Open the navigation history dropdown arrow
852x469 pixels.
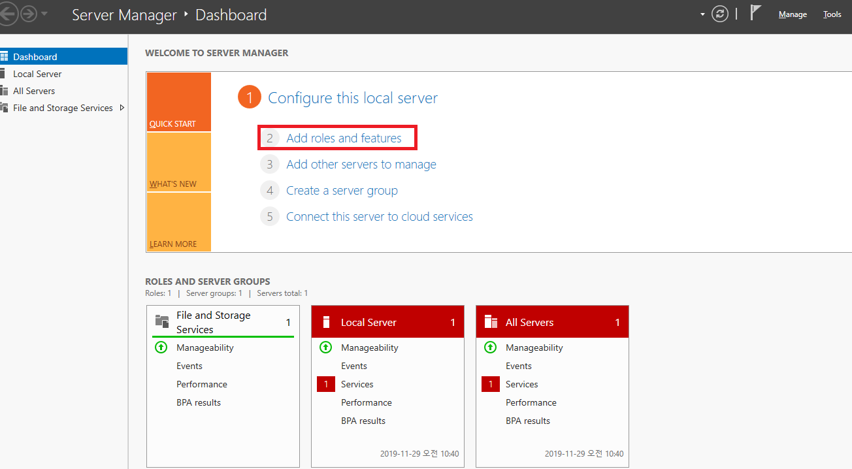click(x=44, y=14)
